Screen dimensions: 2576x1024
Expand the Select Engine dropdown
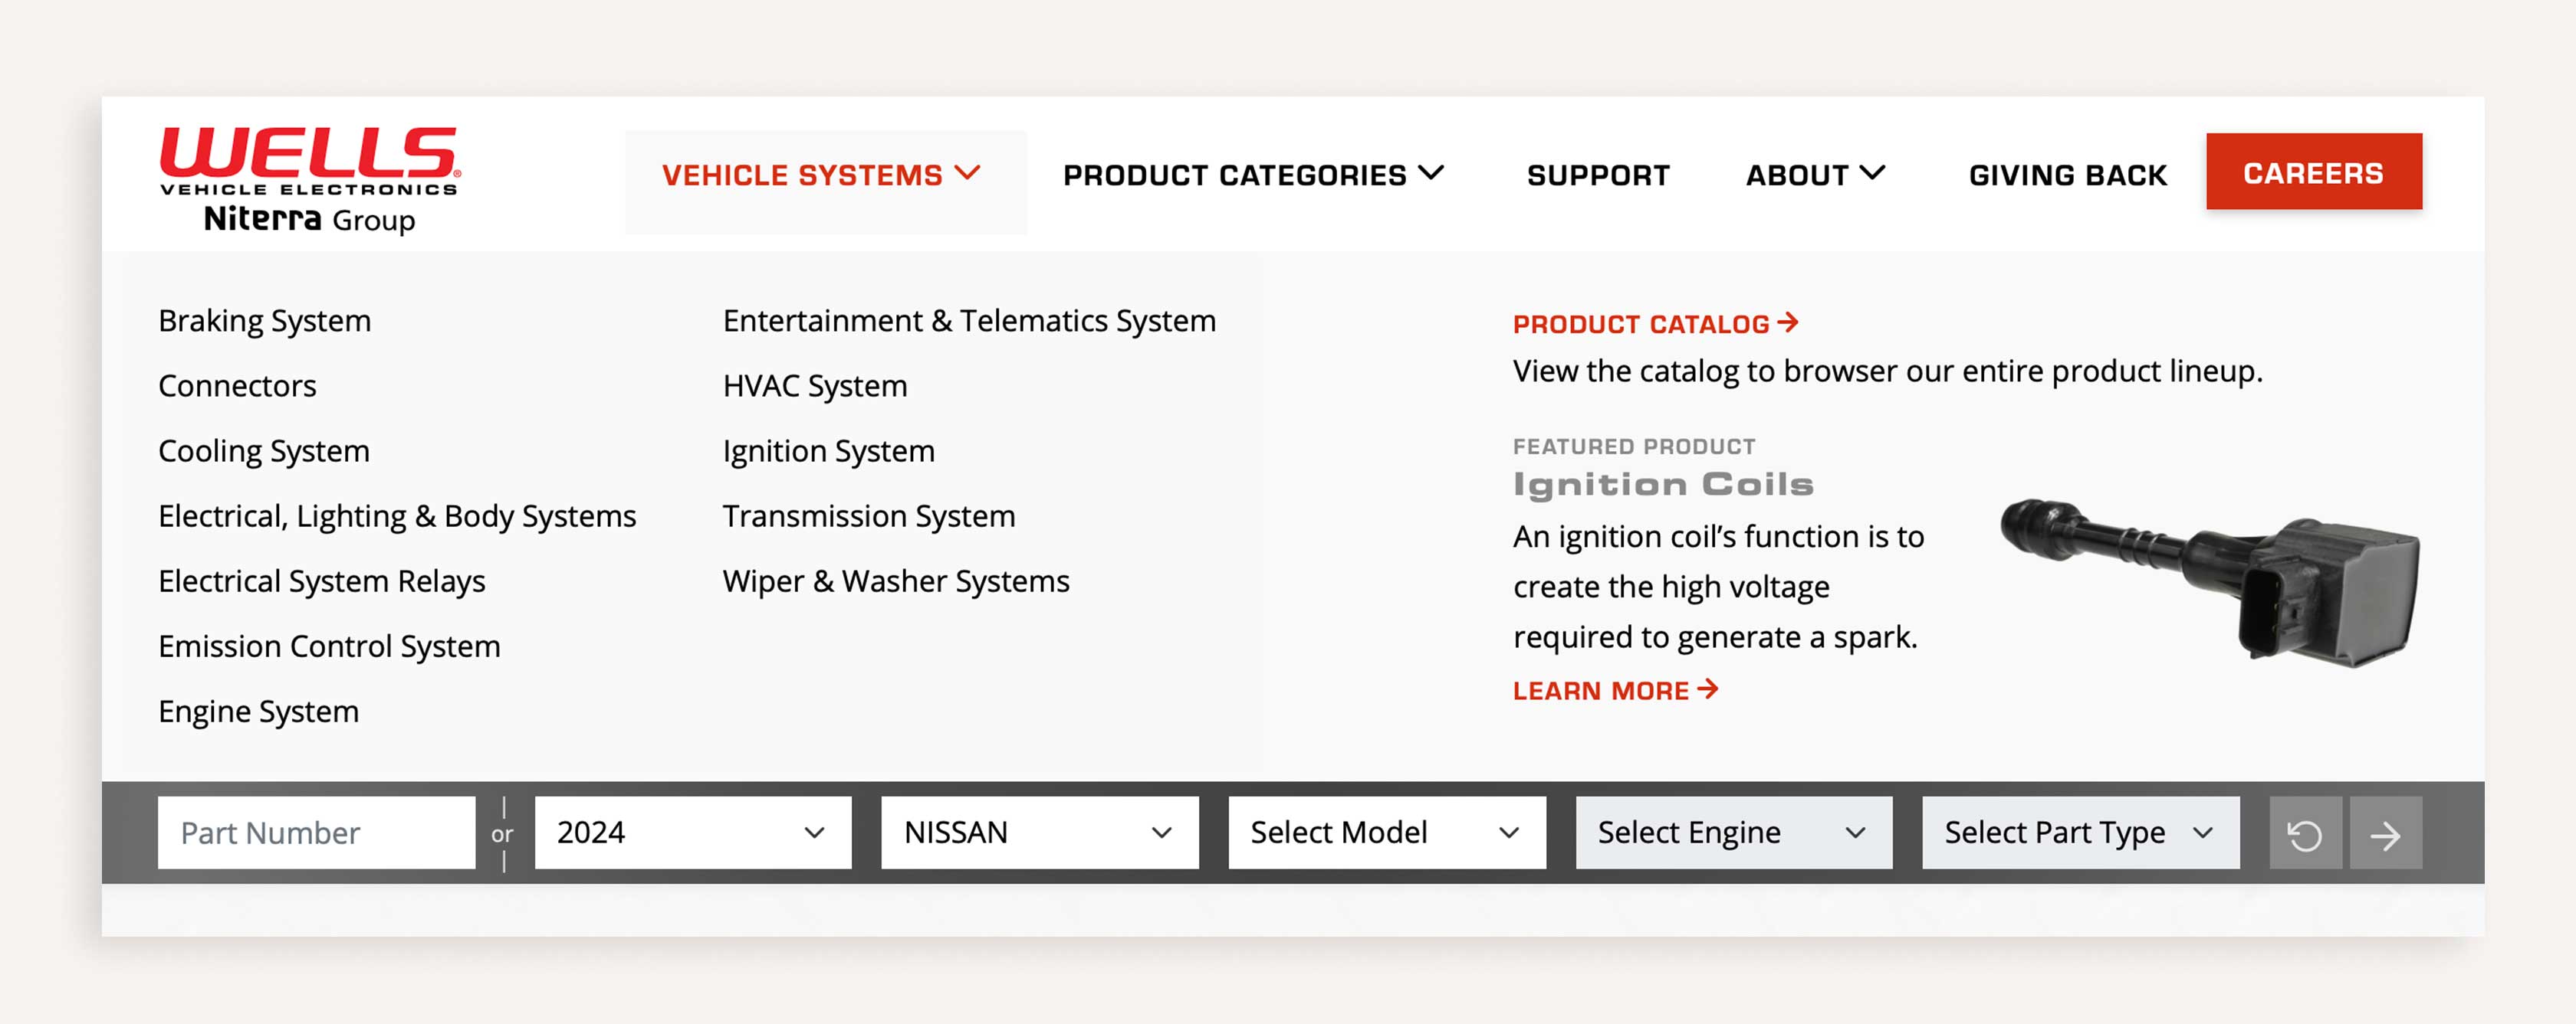point(1734,833)
